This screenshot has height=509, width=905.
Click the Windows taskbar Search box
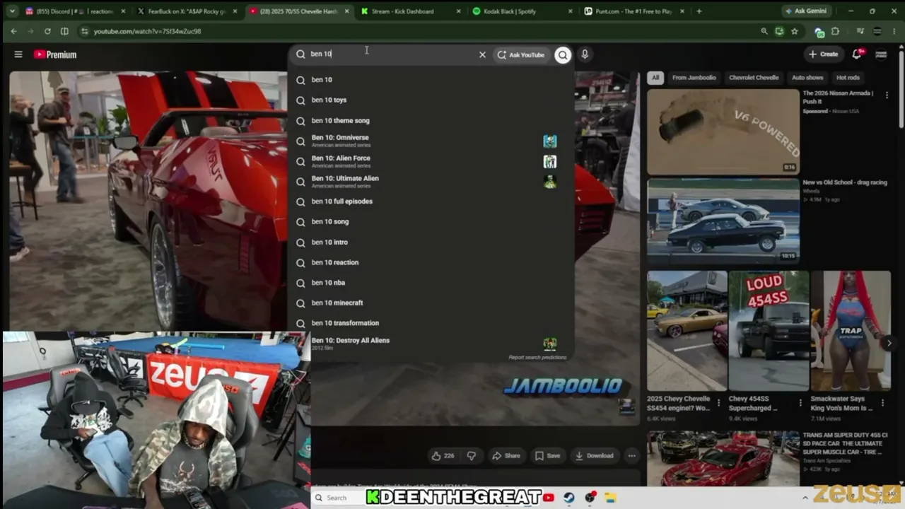pyautogui.click(x=338, y=498)
